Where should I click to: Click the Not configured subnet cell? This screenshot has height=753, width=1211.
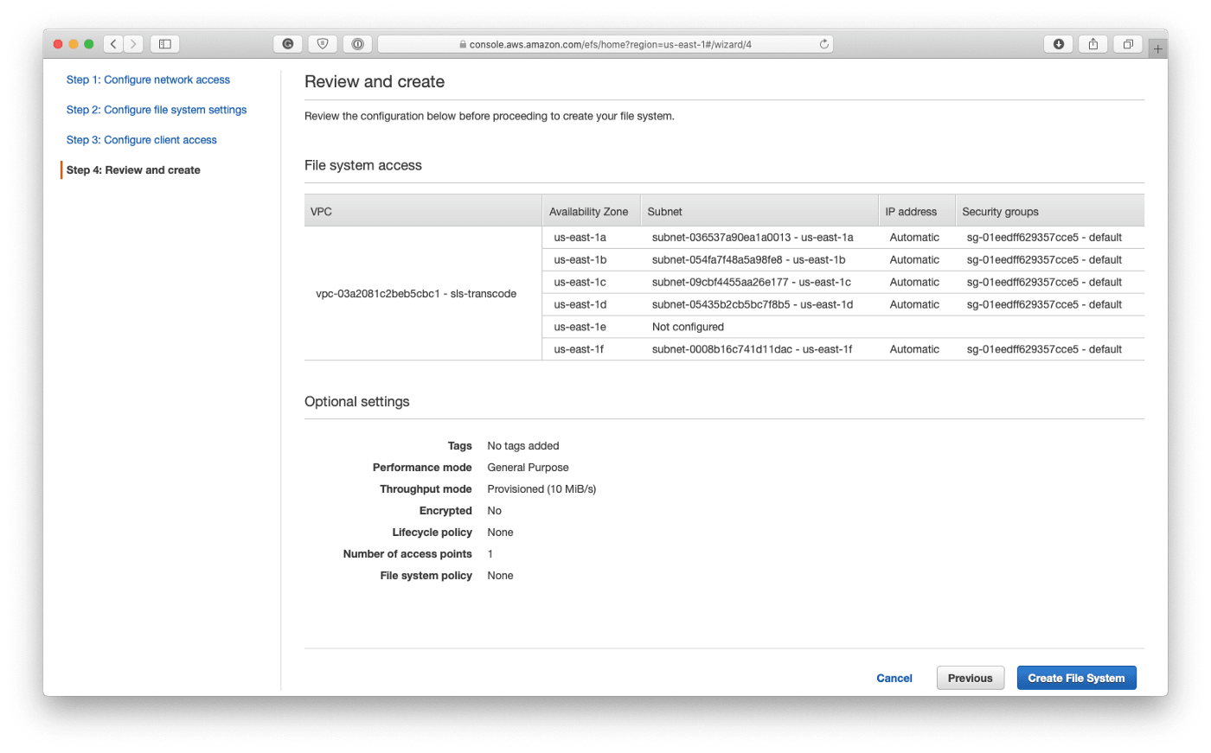pos(688,328)
